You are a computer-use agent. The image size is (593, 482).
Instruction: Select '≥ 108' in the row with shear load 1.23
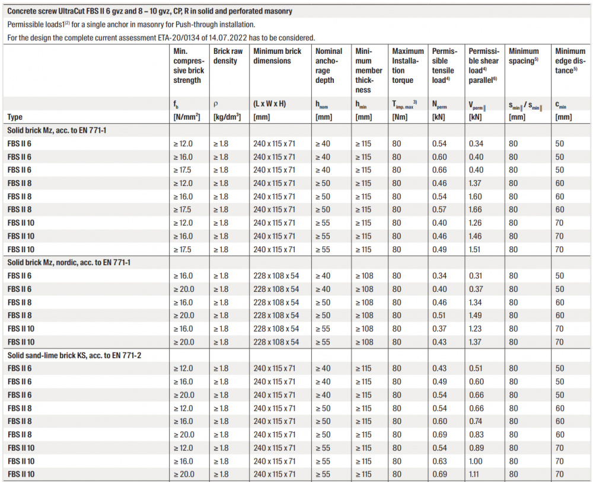(x=364, y=329)
